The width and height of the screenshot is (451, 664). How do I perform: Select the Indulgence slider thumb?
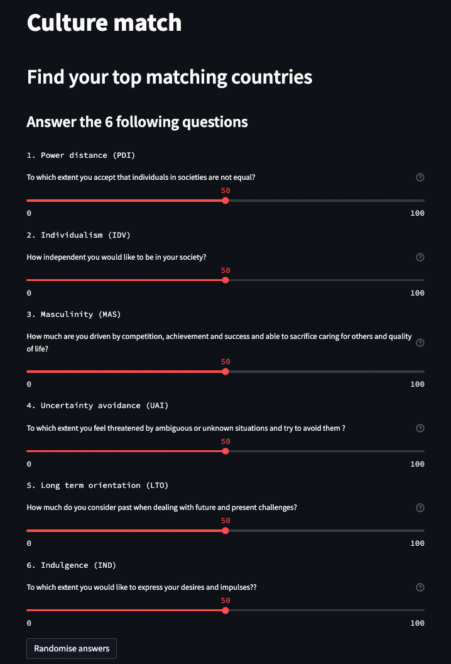coord(225,610)
